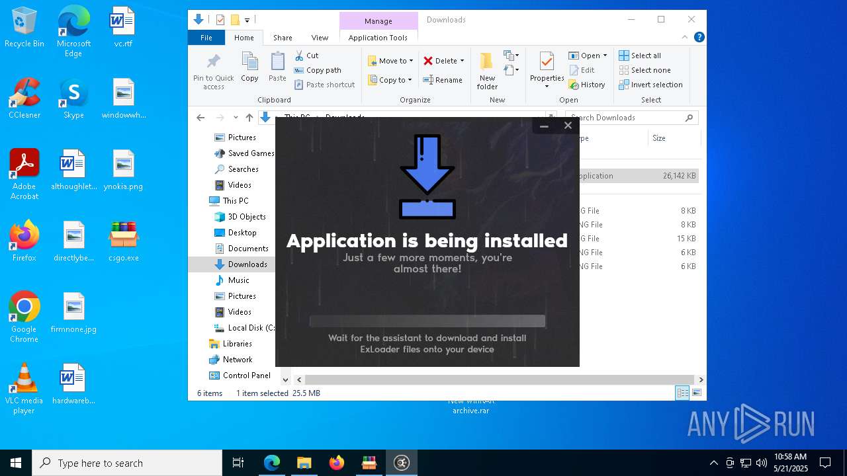Open Delete dropdown arrow

click(462, 61)
